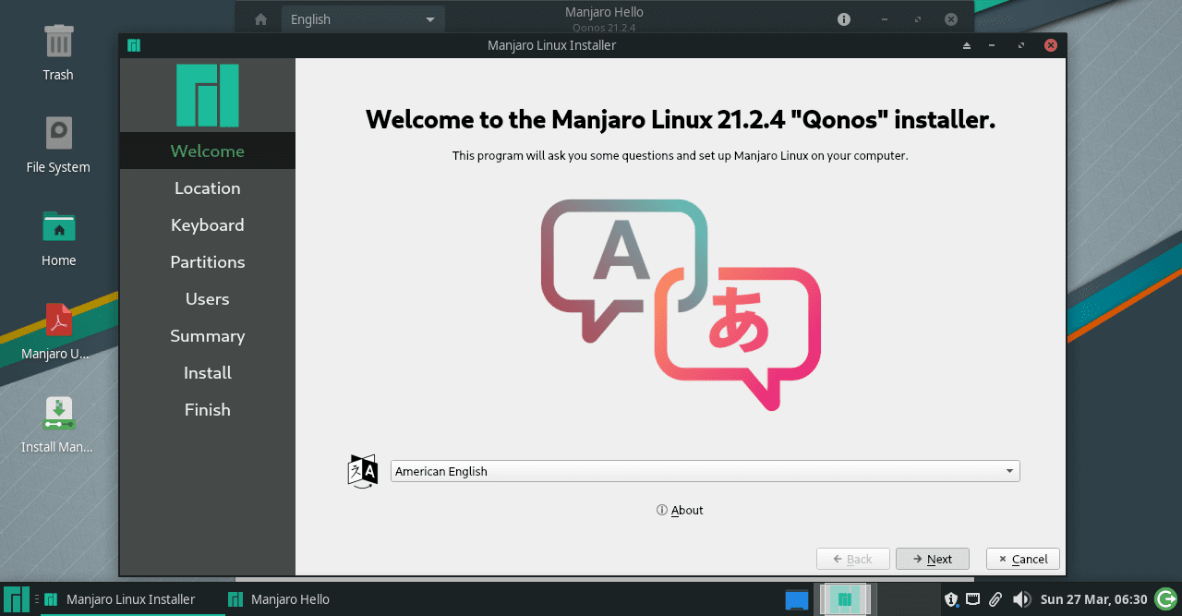
Task: Open the Manjaro start menu in taskbar
Action: pyautogui.click(x=17, y=599)
